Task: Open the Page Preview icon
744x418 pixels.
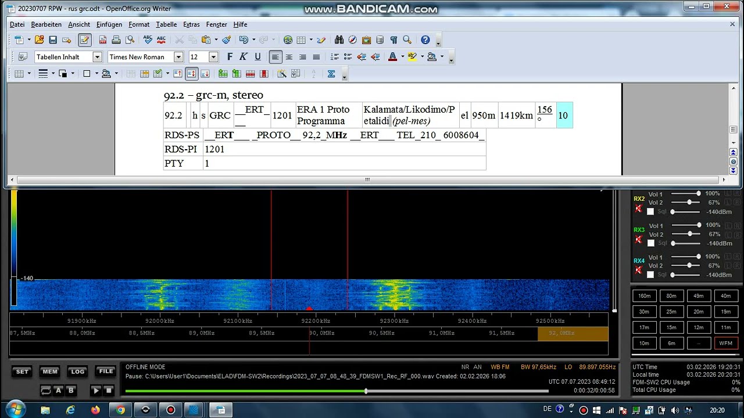Action: [x=130, y=40]
